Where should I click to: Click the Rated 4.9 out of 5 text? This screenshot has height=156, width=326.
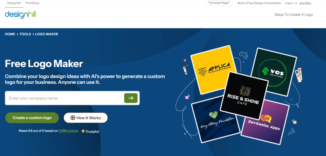pos(38,131)
